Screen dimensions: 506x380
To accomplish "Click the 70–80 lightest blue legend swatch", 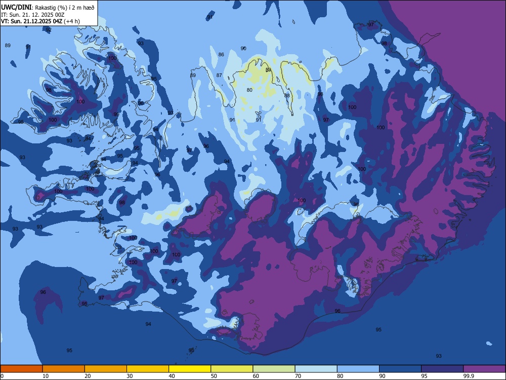I will click(316, 369).
